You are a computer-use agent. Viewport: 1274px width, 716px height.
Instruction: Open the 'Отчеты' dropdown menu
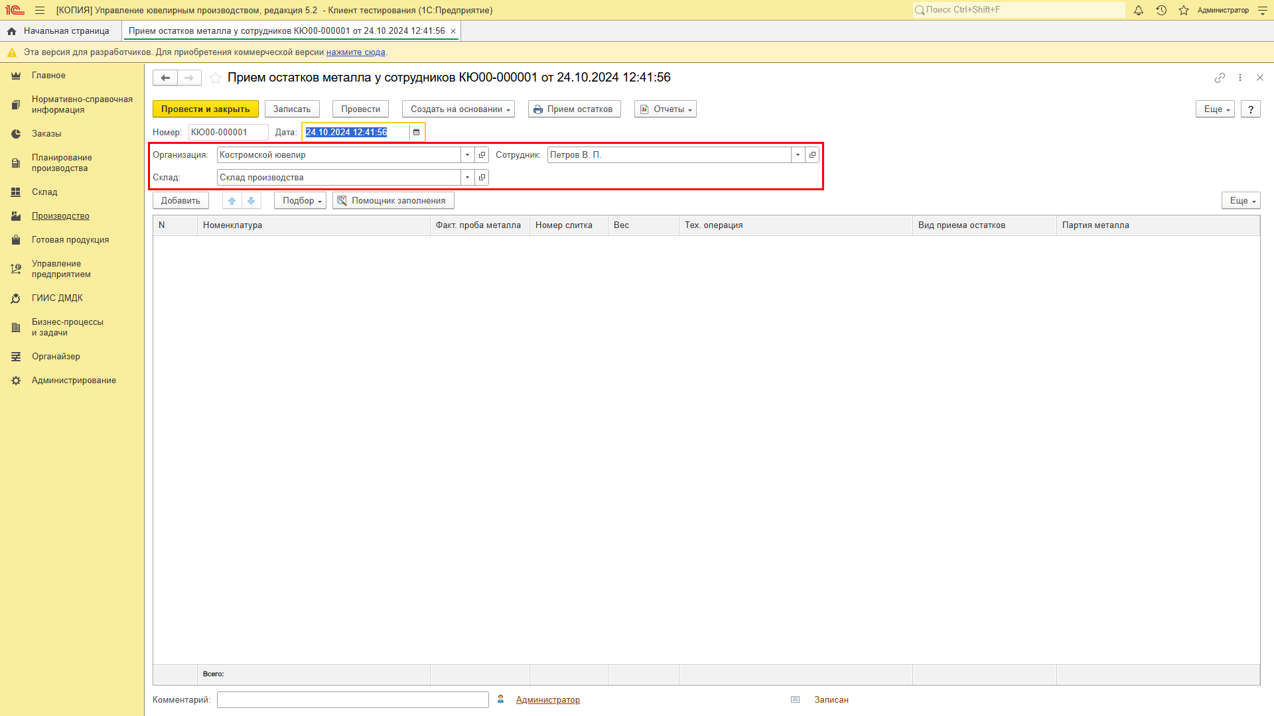[667, 109]
